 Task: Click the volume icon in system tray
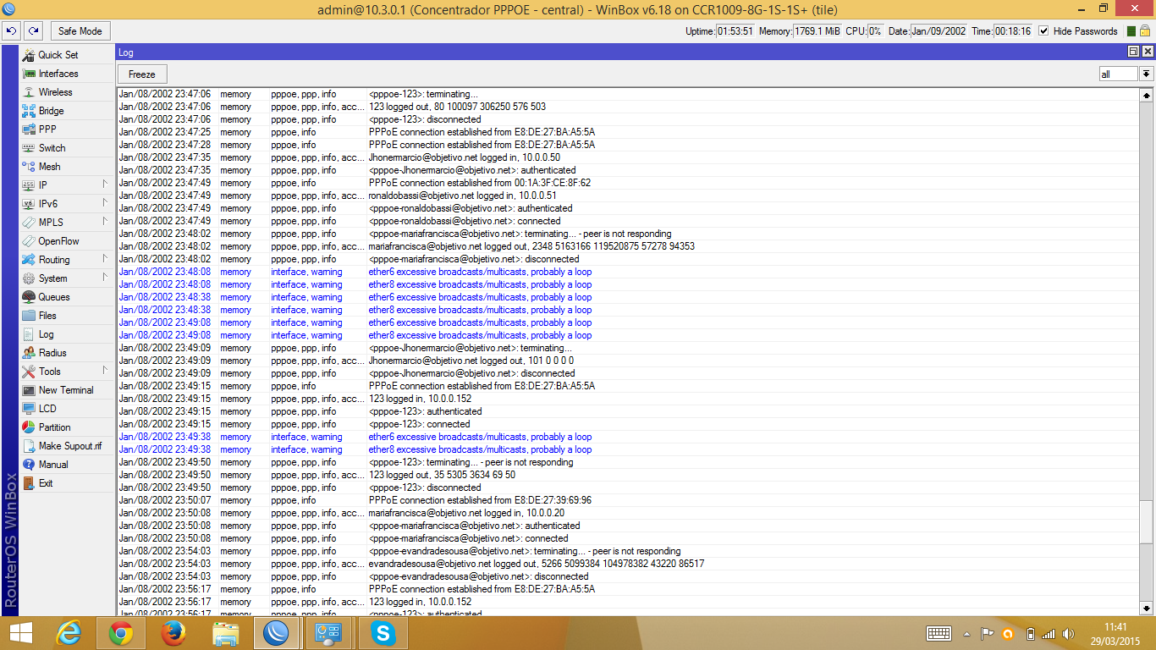1068,634
